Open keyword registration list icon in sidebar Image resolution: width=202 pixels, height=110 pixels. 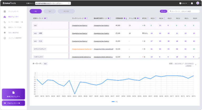tap(5, 22)
